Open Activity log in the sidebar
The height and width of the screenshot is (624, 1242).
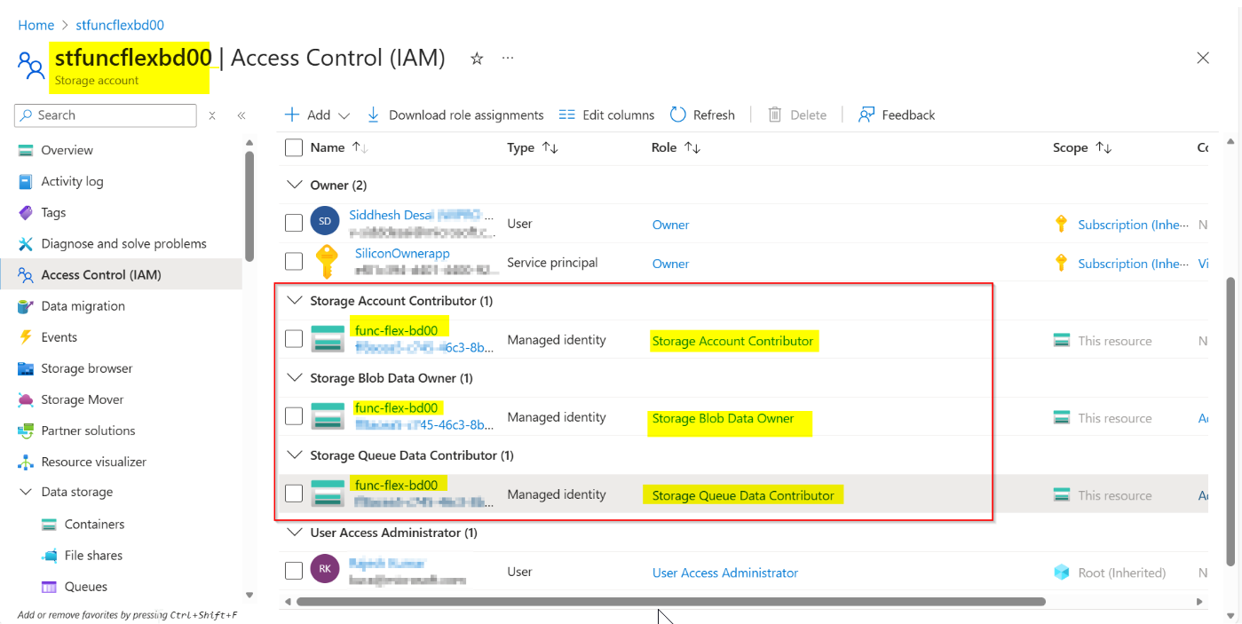[72, 181]
